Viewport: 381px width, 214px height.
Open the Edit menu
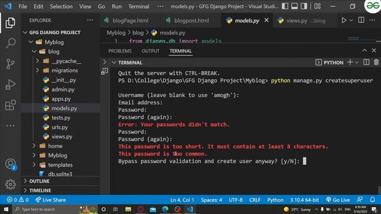click(38, 7)
